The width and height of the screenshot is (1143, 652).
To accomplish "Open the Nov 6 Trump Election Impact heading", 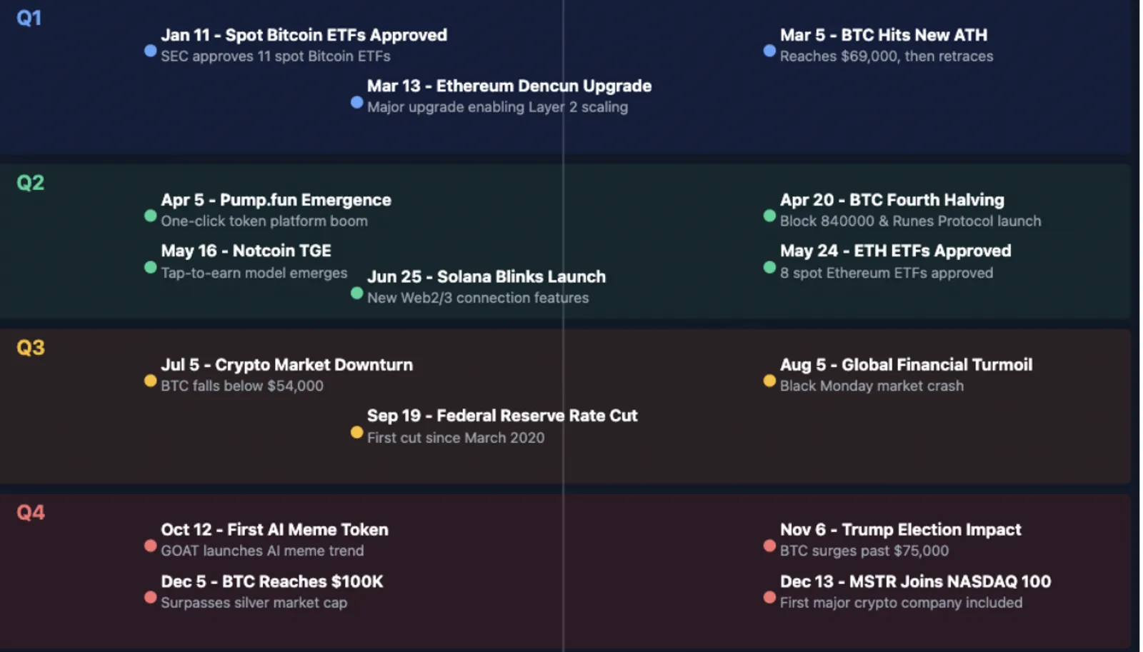I will coord(901,530).
